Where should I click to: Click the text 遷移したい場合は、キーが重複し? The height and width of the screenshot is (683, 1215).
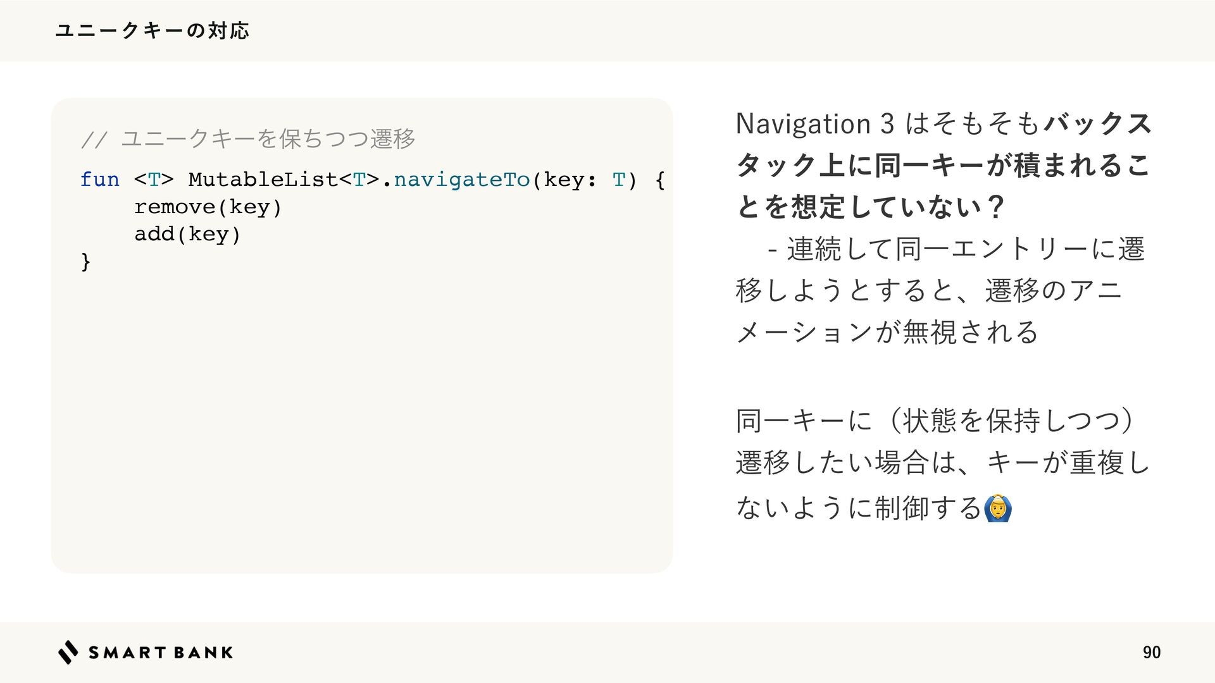coord(942,463)
